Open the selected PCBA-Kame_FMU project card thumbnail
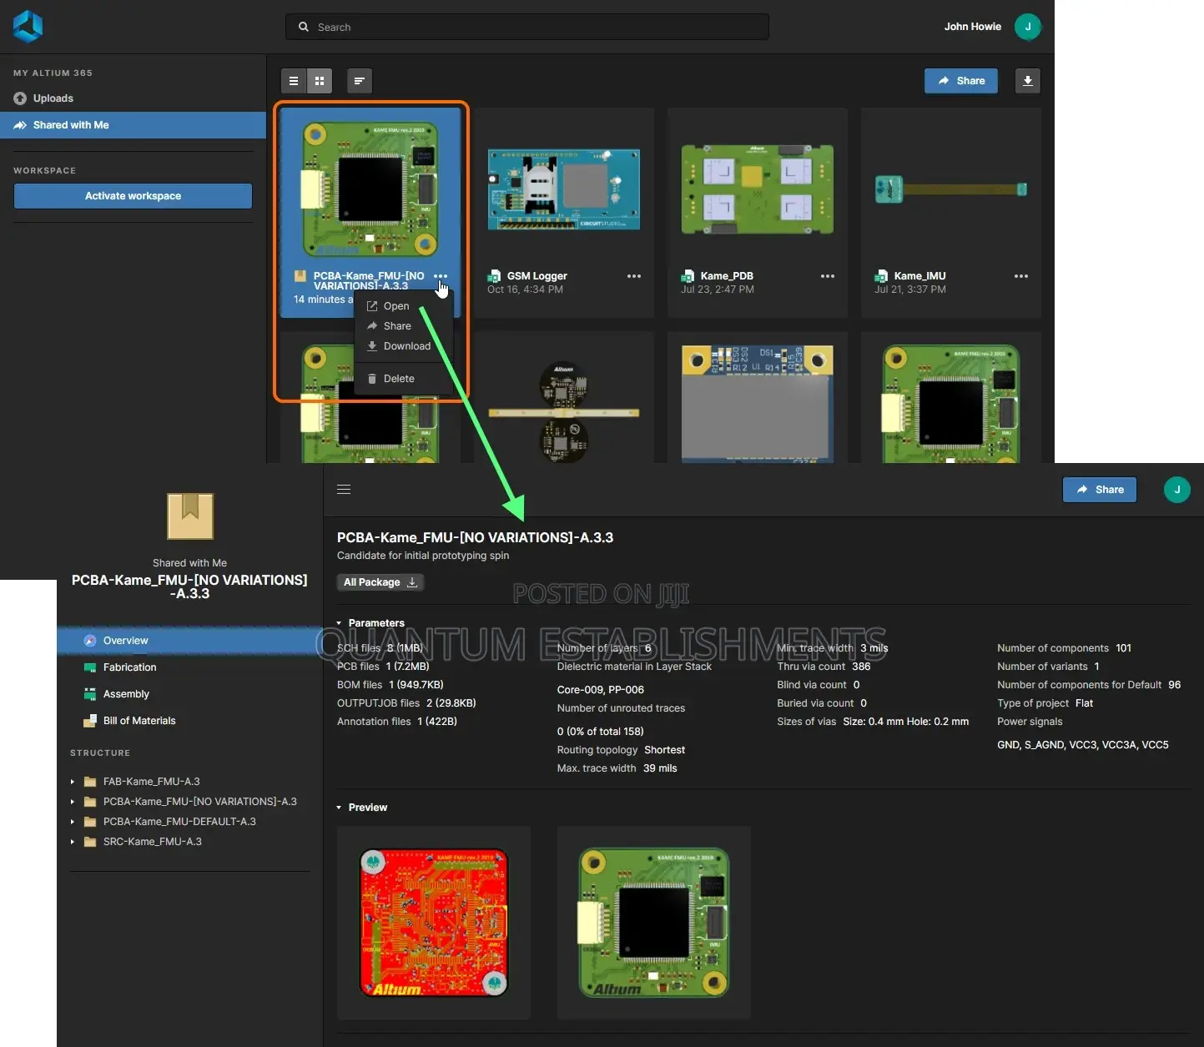The height and width of the screenshot is (1047, 1204). click(x=370, y=189)
